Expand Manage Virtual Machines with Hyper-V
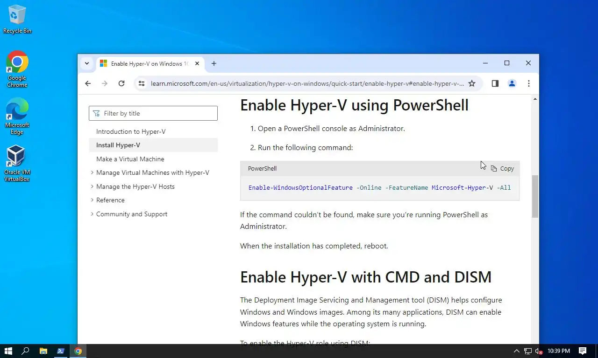Viewport: 598px width, 358px height. point(153,172)
